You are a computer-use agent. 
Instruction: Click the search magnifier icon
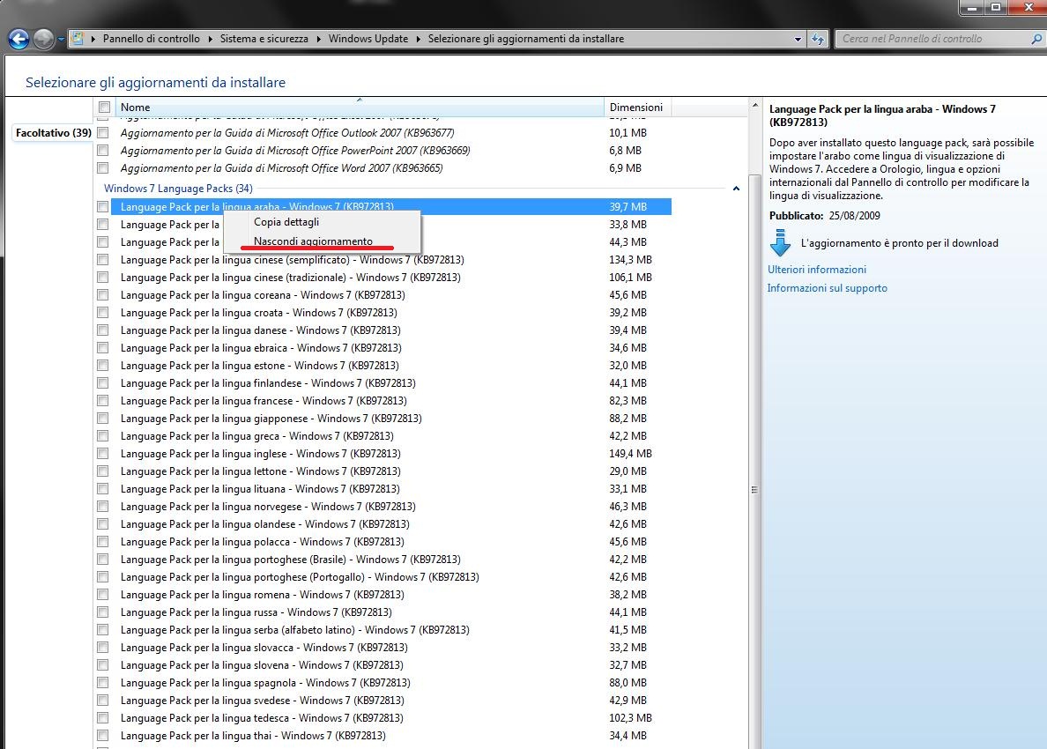click(1037, 39)
